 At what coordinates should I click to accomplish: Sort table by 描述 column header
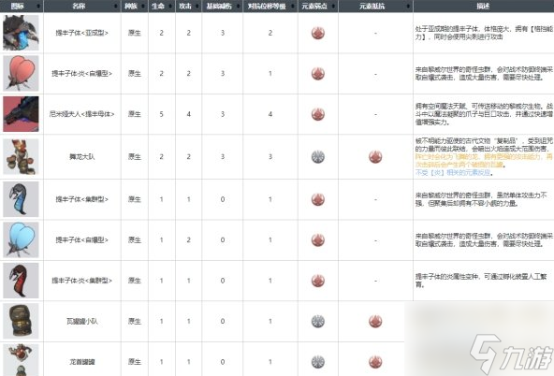coord(483,6)
